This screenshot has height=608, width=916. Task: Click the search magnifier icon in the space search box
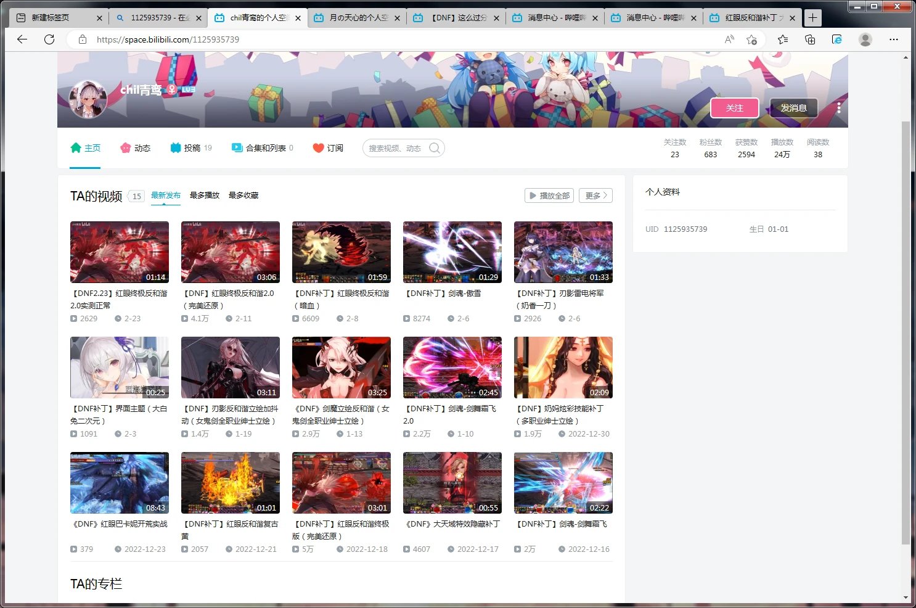coord(435,148)
